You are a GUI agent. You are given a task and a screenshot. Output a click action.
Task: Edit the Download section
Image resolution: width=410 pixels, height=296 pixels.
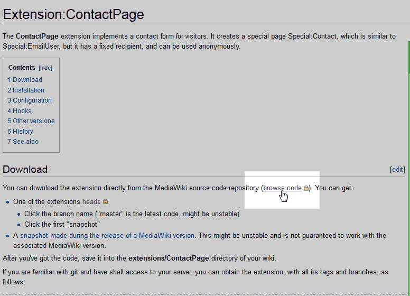pyautogui.click(x=397, y=170)
